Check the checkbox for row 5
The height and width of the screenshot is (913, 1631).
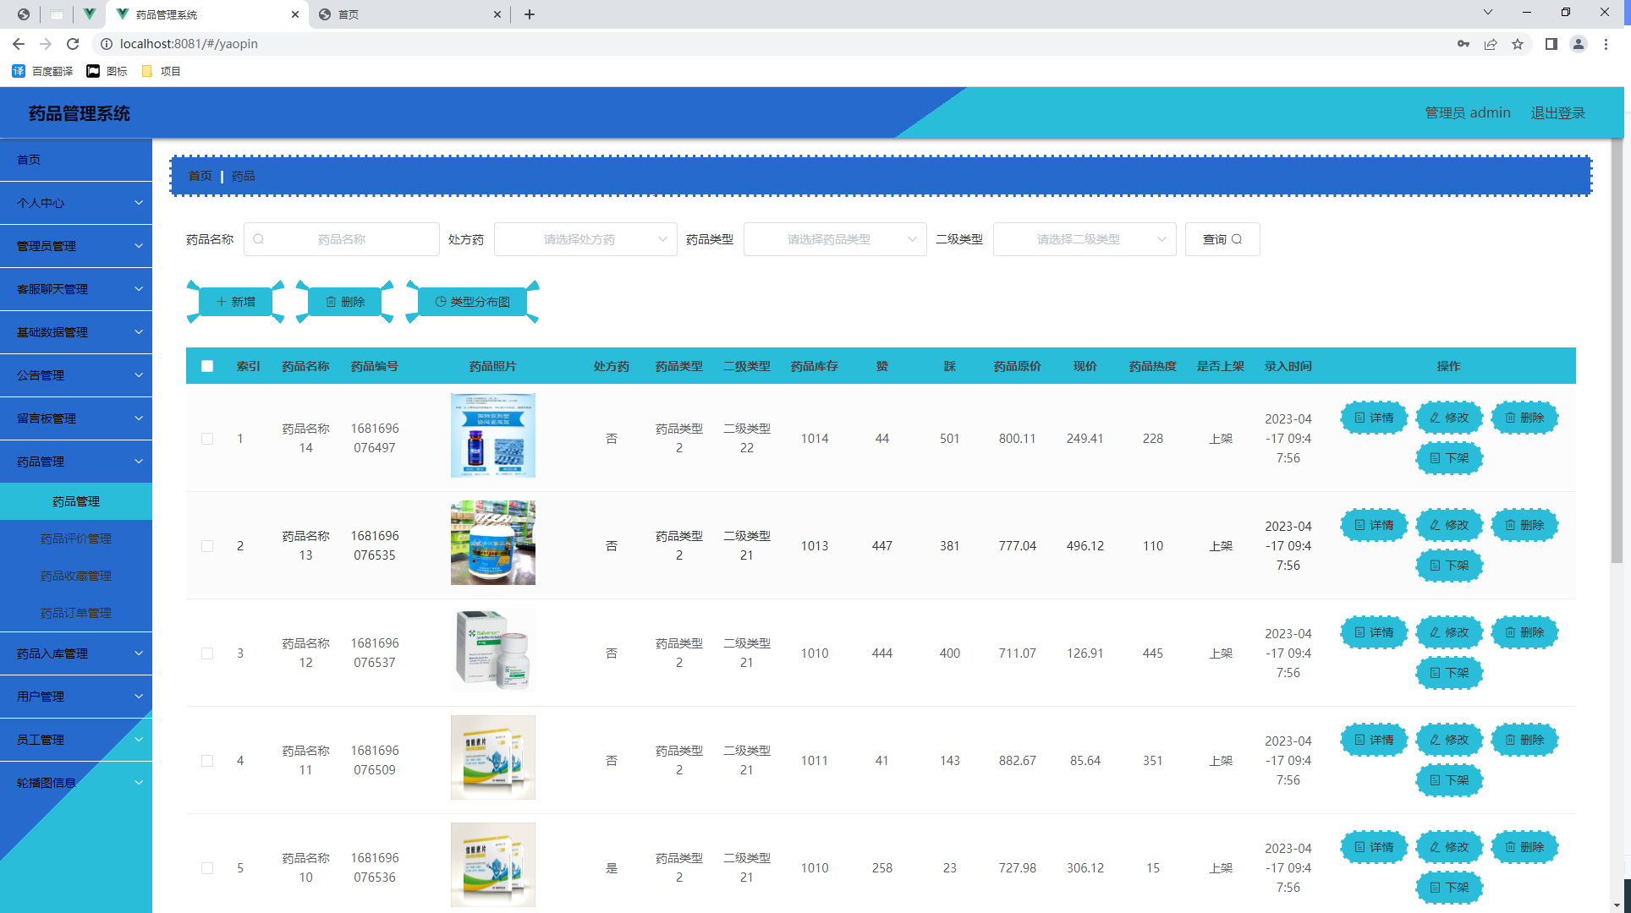[x=207, y=867]
